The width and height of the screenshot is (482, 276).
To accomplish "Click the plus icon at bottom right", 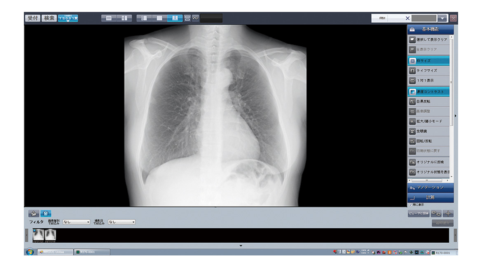I will point(447,213).
